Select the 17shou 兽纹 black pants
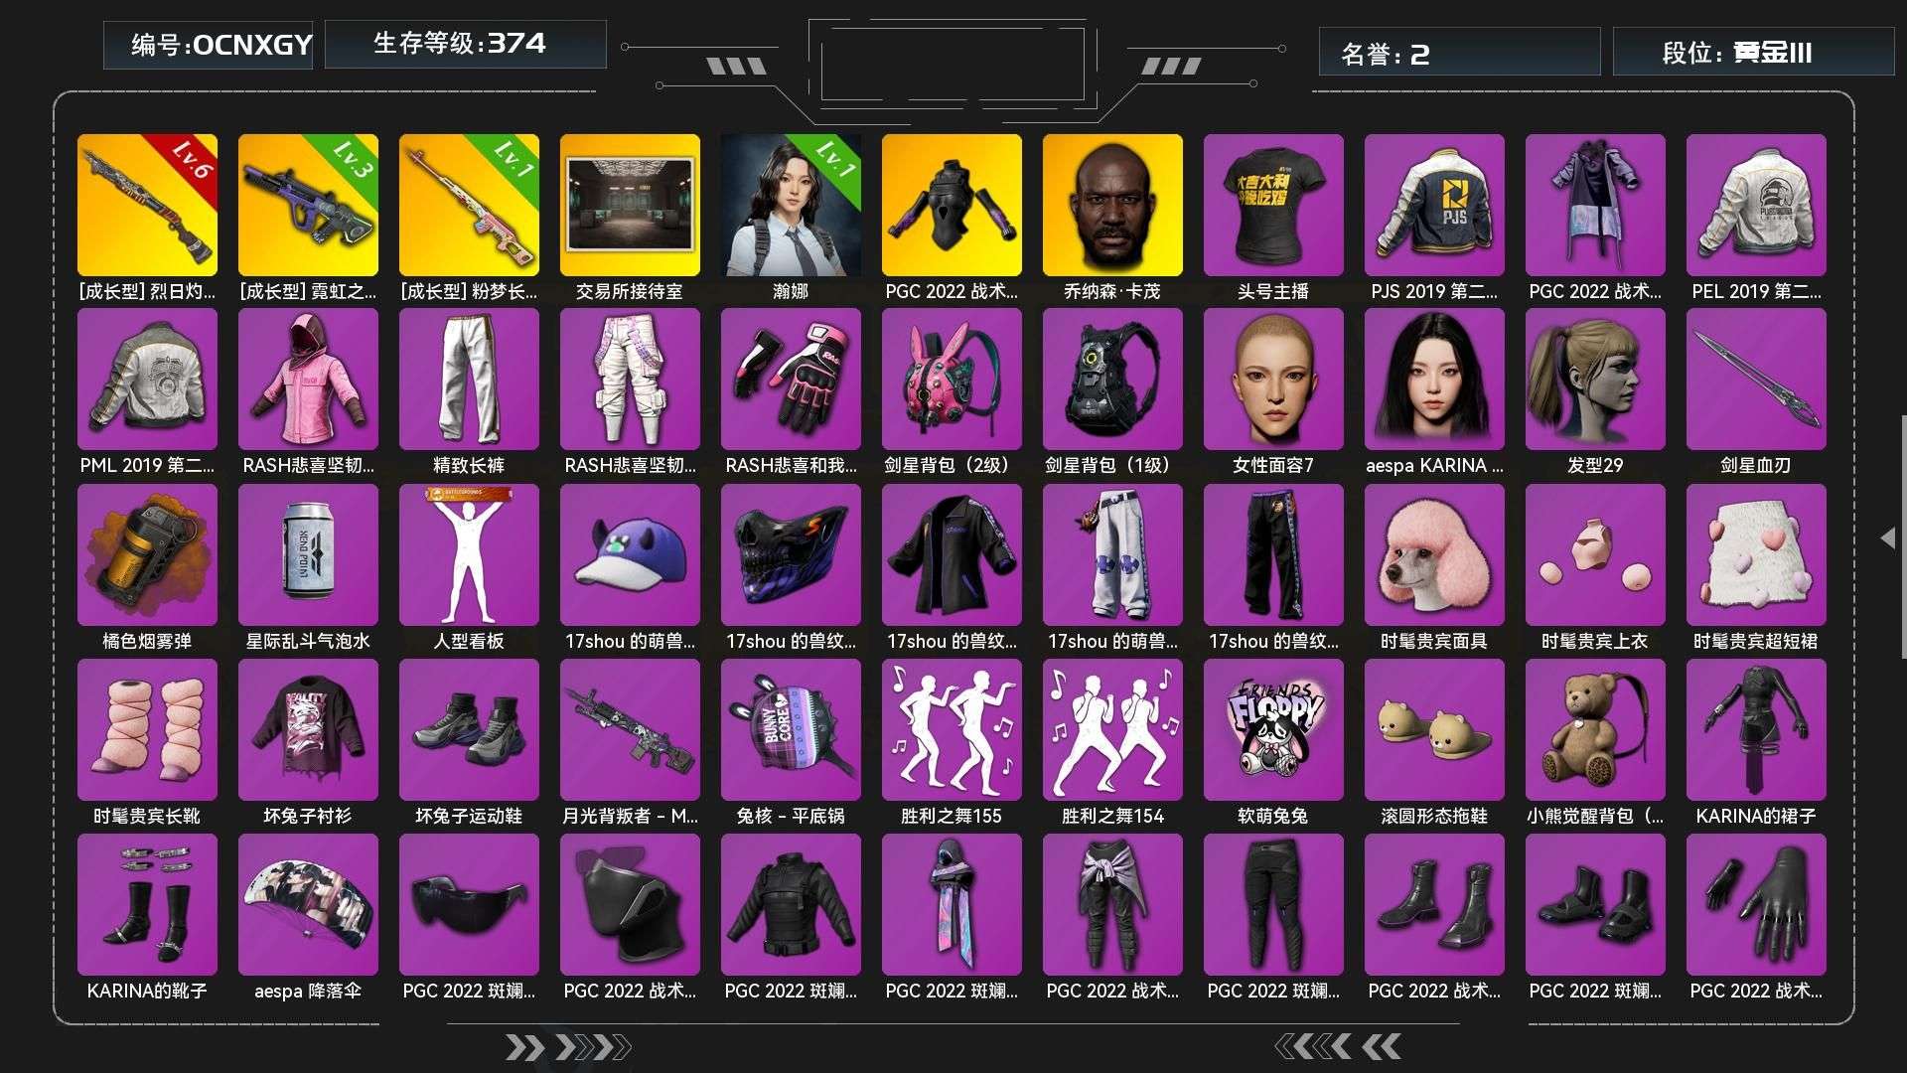This screenshot has height=1073, width=1907. pos(1273,554)
